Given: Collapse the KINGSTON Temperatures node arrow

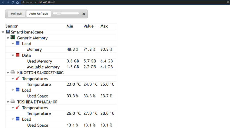Looking at the screenshot, I should click(13, 79).
